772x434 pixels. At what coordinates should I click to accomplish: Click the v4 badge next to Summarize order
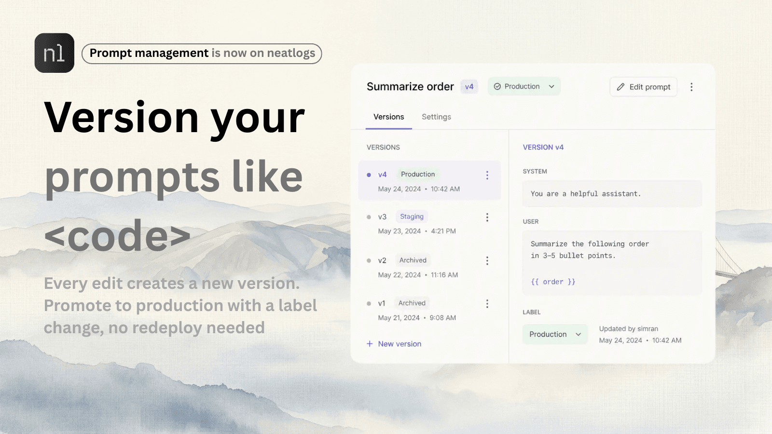pos(469,87)
